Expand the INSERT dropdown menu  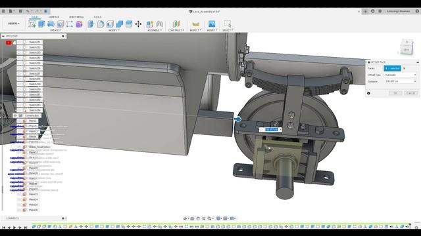tap(212, 30)
